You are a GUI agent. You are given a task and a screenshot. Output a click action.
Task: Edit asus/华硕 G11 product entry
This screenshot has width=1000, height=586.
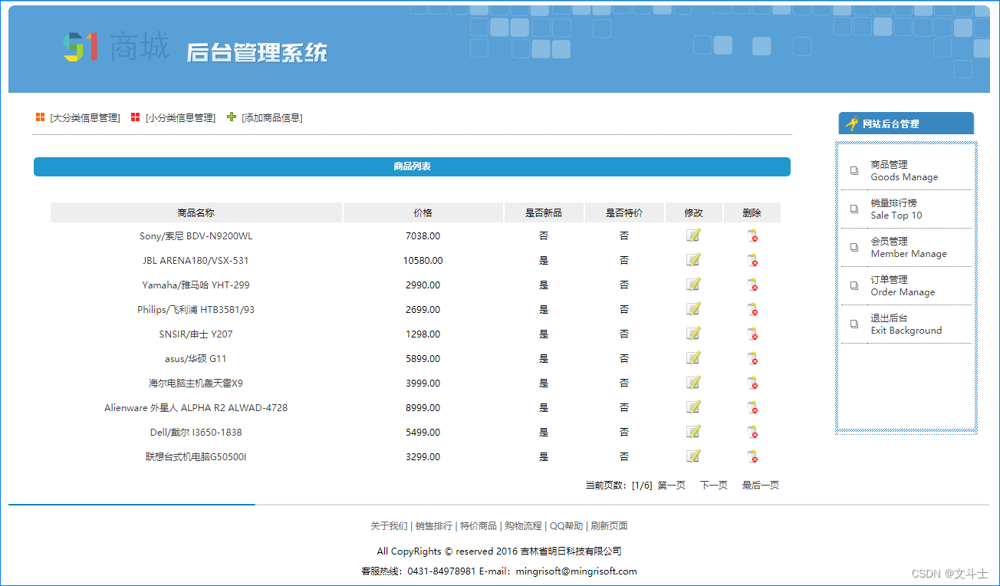click(693, 358)
